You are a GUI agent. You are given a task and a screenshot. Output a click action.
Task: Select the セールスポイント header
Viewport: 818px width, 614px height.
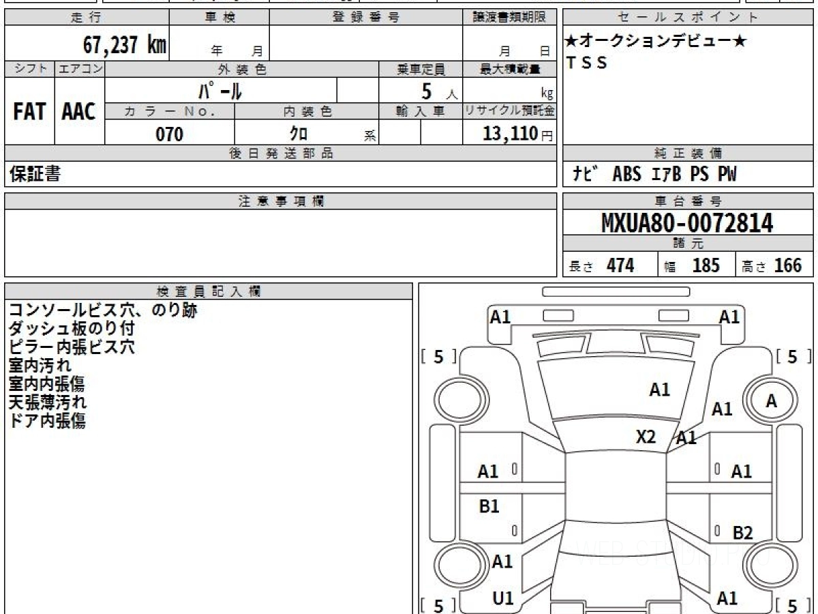pos(688,18)
